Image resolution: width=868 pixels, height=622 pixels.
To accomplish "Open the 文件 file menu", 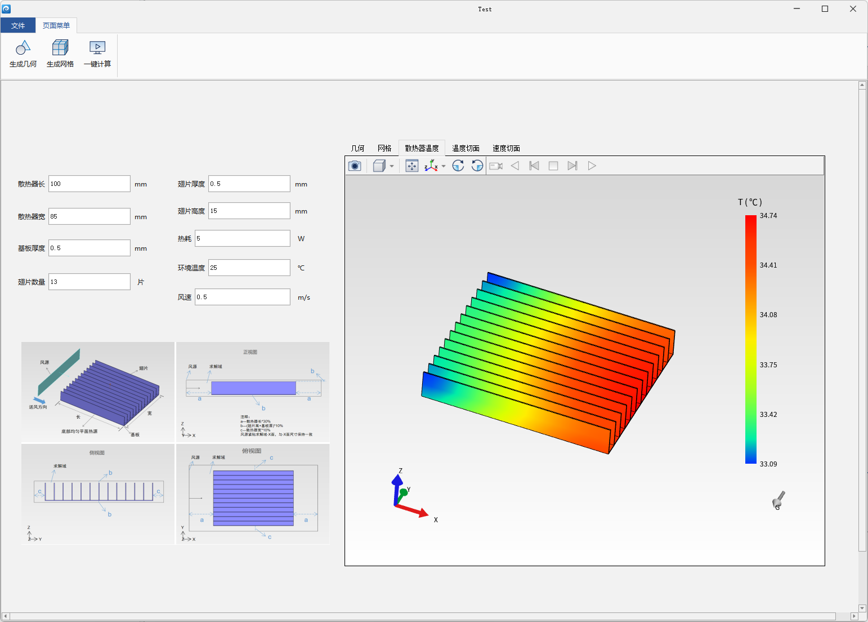I will coord(18,25).
